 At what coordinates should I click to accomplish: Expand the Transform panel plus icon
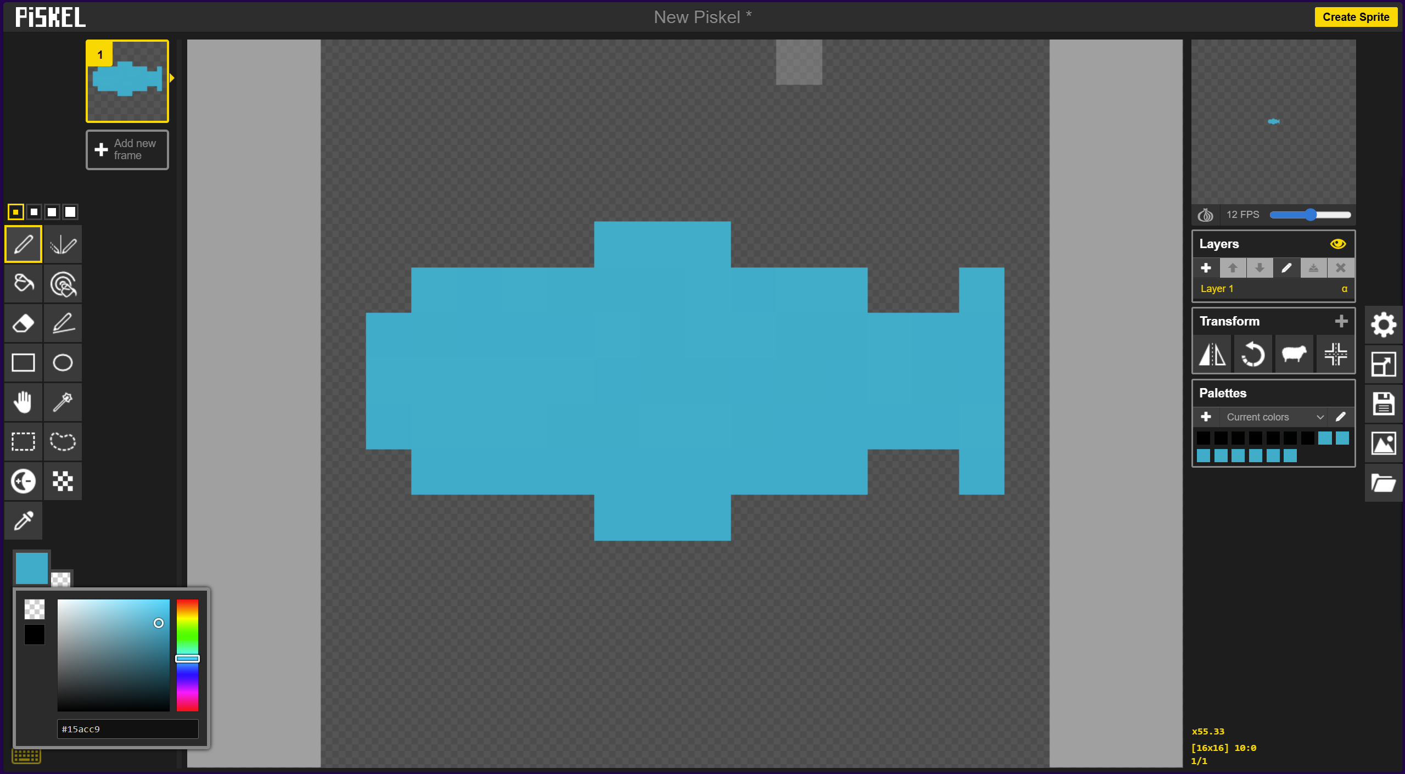pos(1341,321)
